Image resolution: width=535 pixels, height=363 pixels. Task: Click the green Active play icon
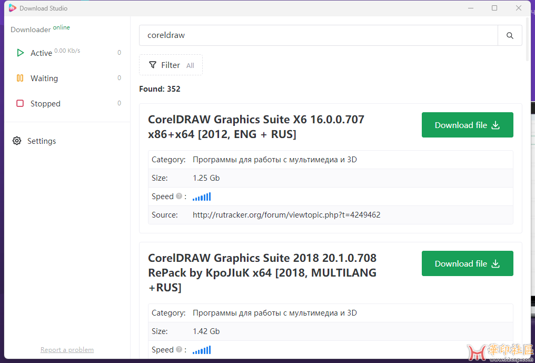pos(20,53)
